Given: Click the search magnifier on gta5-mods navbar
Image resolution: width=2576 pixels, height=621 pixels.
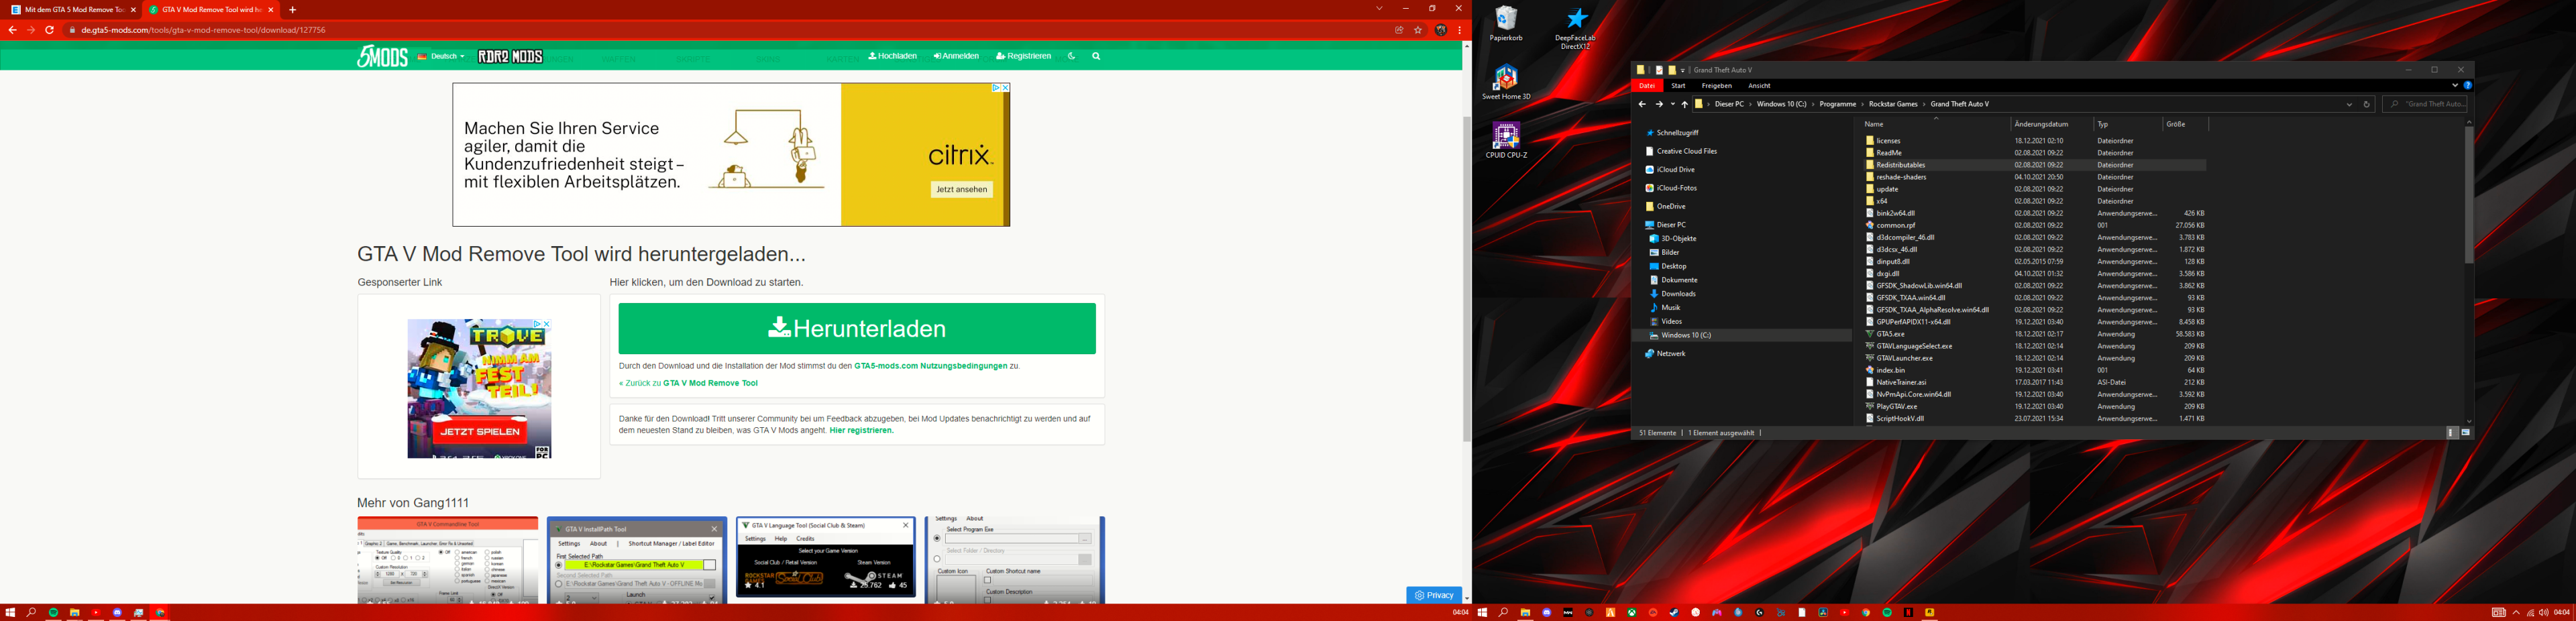Looking at the screenshot, I should [x=1096, y=57].
